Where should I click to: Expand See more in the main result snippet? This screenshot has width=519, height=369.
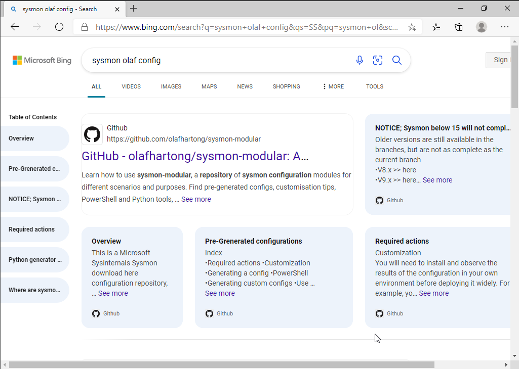tap(196, 199)
